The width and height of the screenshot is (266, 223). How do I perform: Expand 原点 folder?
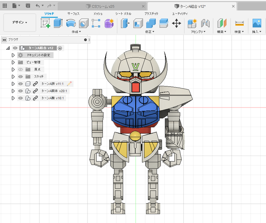click(13, 69)
